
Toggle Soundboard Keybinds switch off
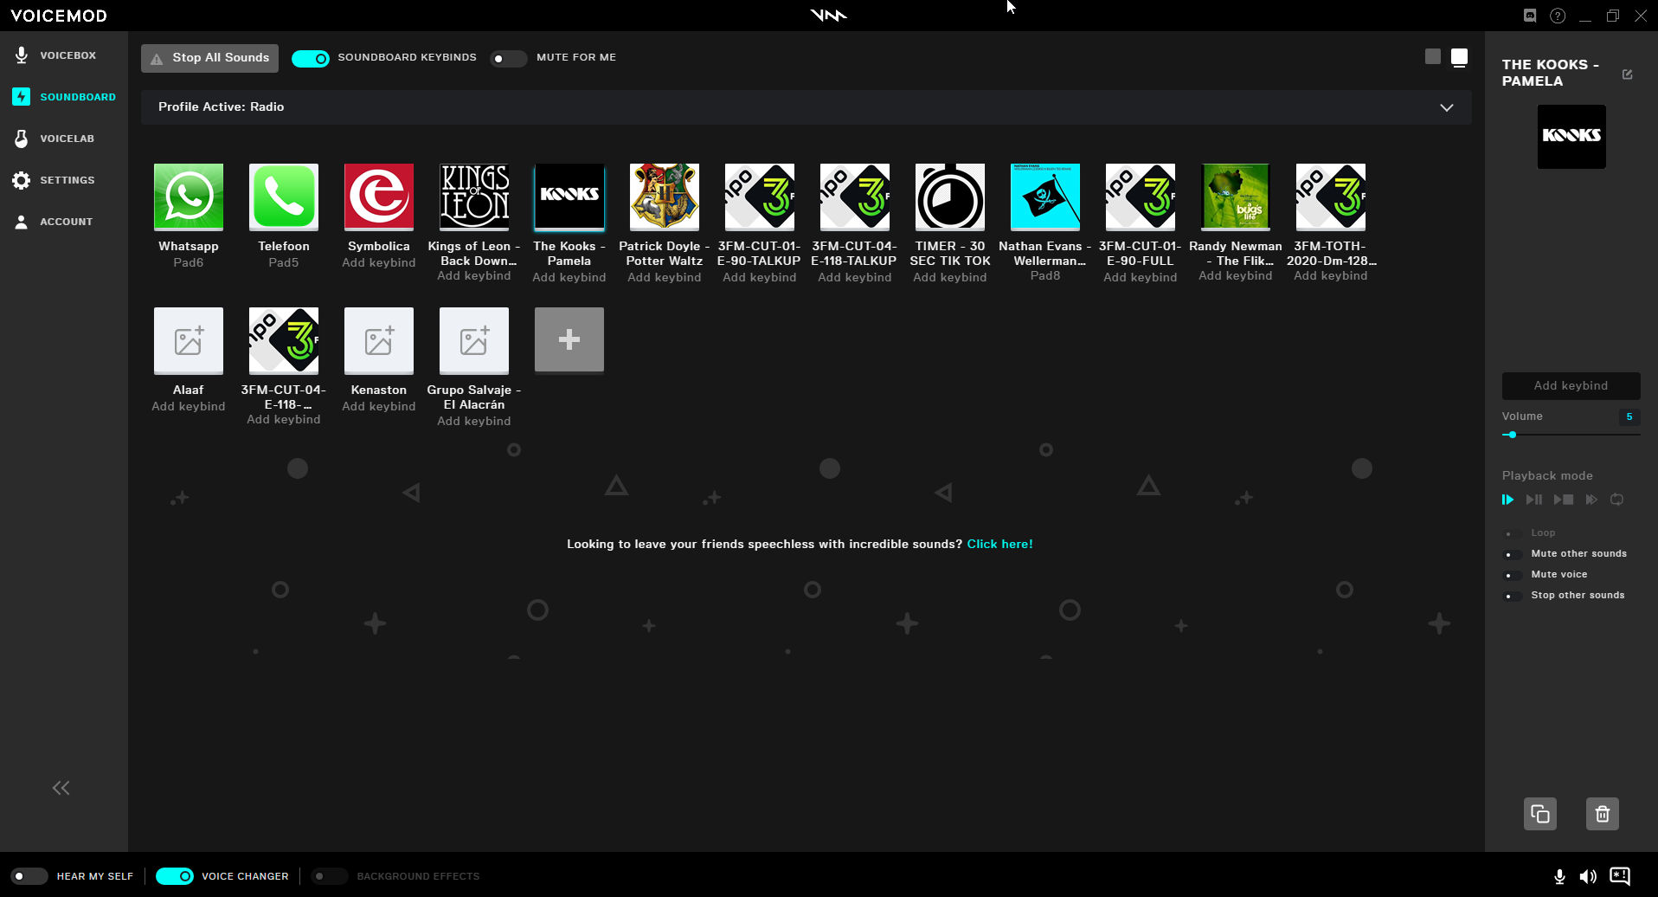[x=311, y=58]
